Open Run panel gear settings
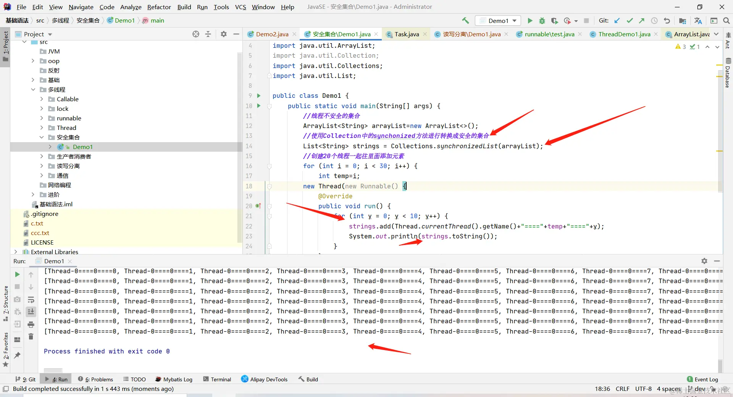733x397 pixels. tap(704, 261)
